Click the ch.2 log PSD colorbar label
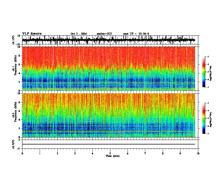Screen dimensions: 223x172 [x=211, y=119]
